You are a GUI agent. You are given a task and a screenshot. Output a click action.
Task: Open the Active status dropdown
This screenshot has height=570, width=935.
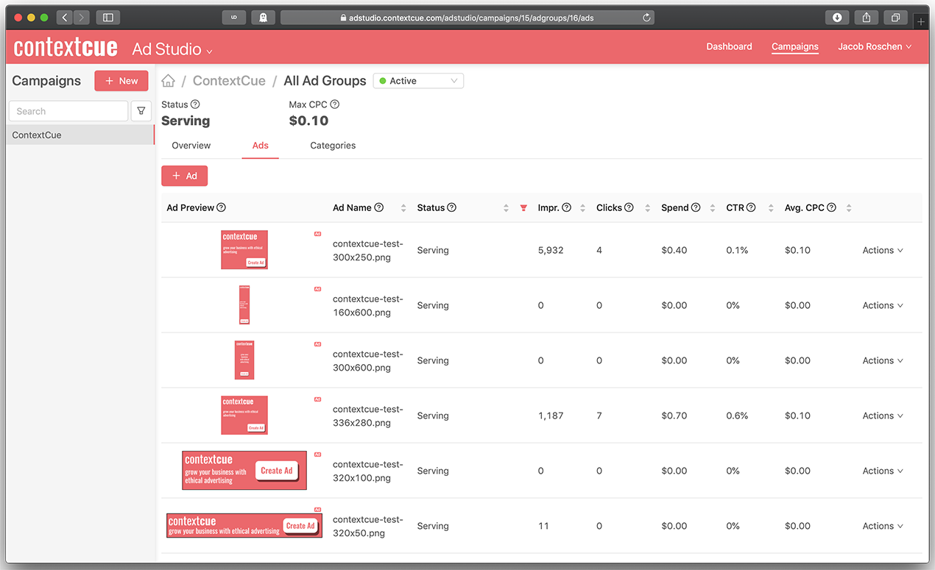418,81
